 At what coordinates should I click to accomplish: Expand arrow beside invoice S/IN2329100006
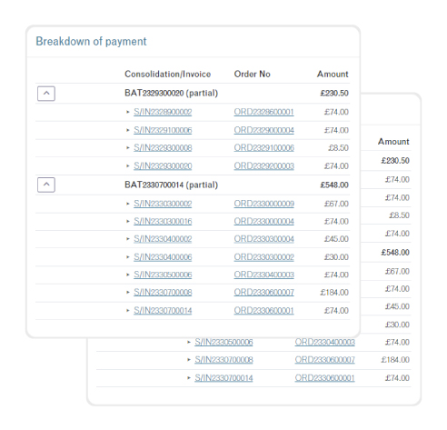[128, 130]
